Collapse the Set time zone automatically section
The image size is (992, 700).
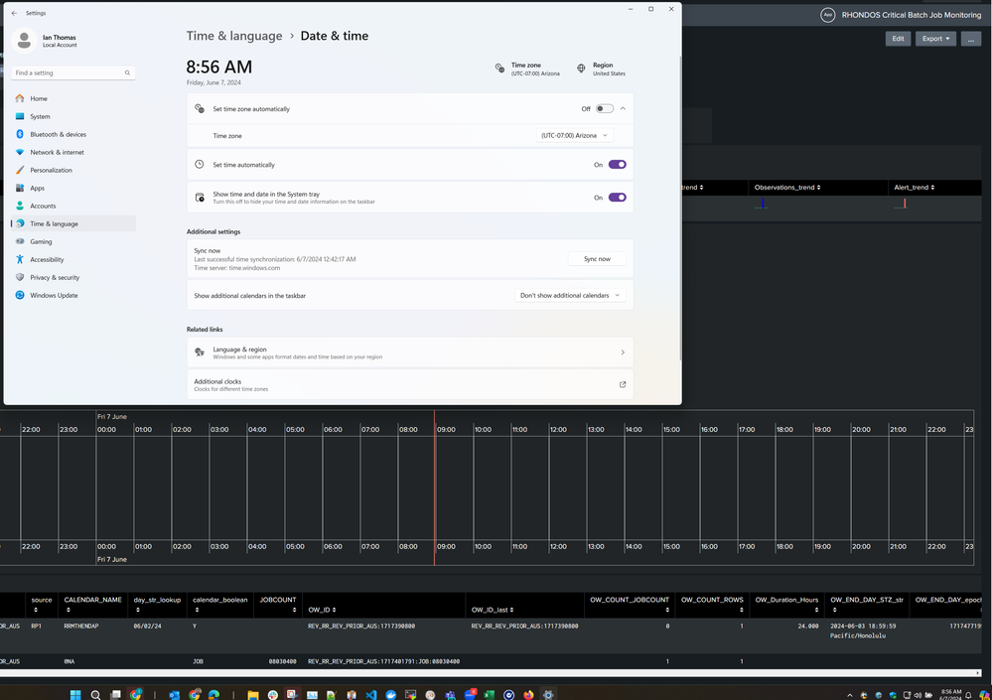(x=623, y=109)
